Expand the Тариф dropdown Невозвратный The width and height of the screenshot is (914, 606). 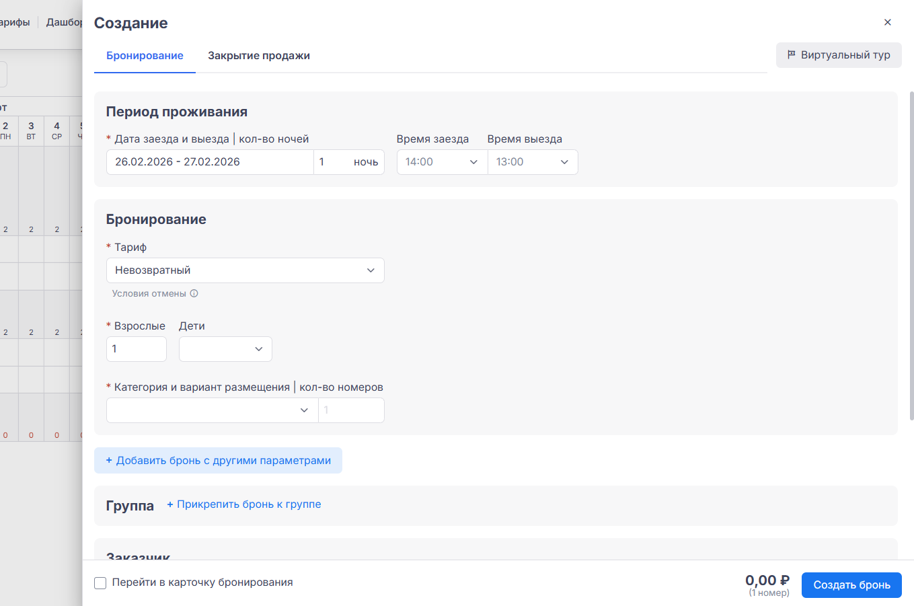click(245, 270)
